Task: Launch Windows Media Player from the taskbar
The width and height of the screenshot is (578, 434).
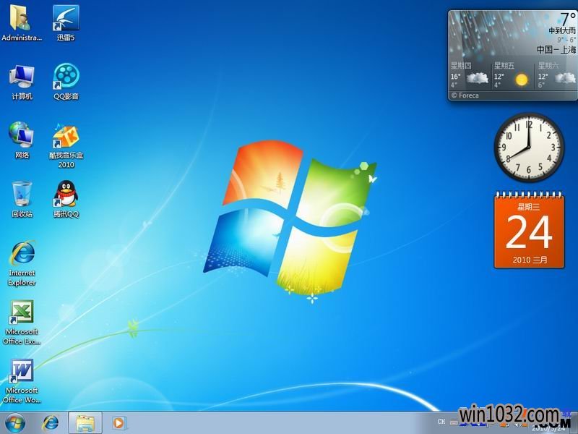Action: [118, 422]
